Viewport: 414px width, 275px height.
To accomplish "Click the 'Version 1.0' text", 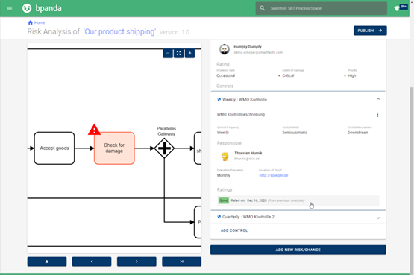I will (x=175, y=32).
